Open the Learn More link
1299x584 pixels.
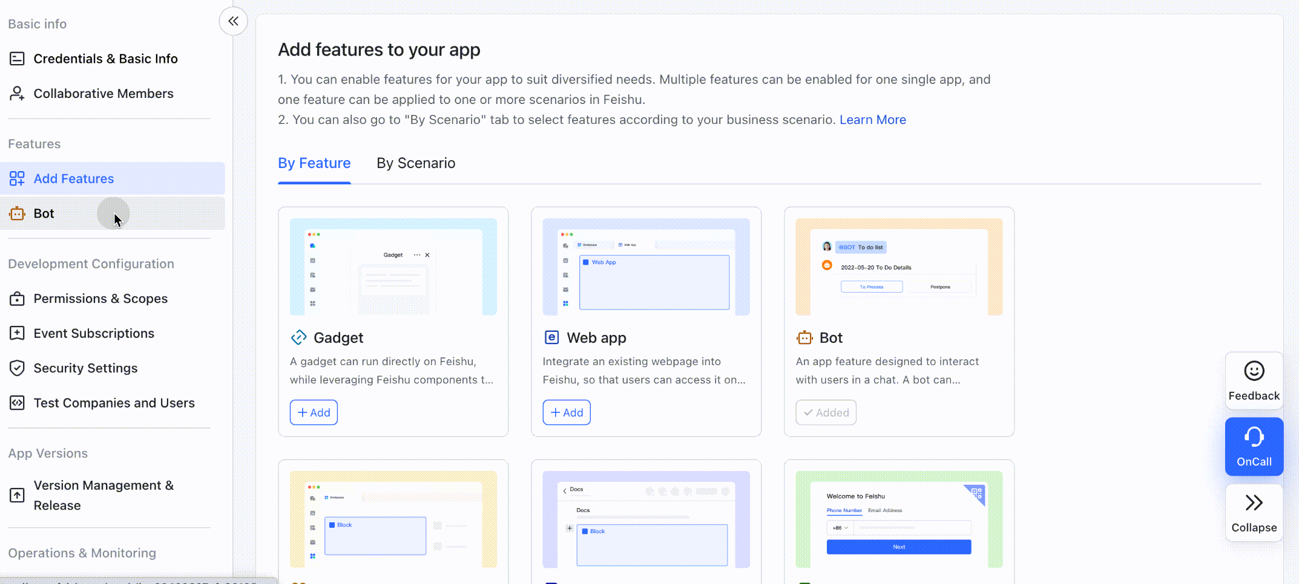click(x=872, y=120)
